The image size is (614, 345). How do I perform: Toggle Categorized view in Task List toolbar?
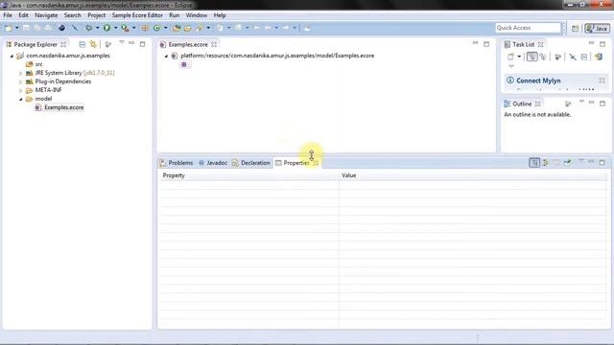point(531,57)
